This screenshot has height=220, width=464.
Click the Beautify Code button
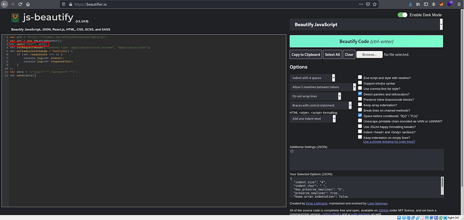tap(367, 41)
